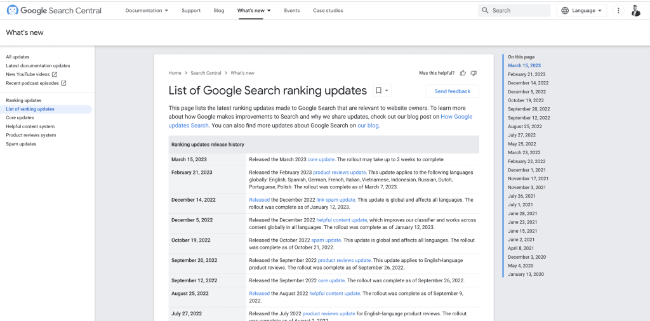Click Released link in December 14, 2022 row
This screenshot has height=321, width=650.
pyautogui.click(x=259, y=200)
